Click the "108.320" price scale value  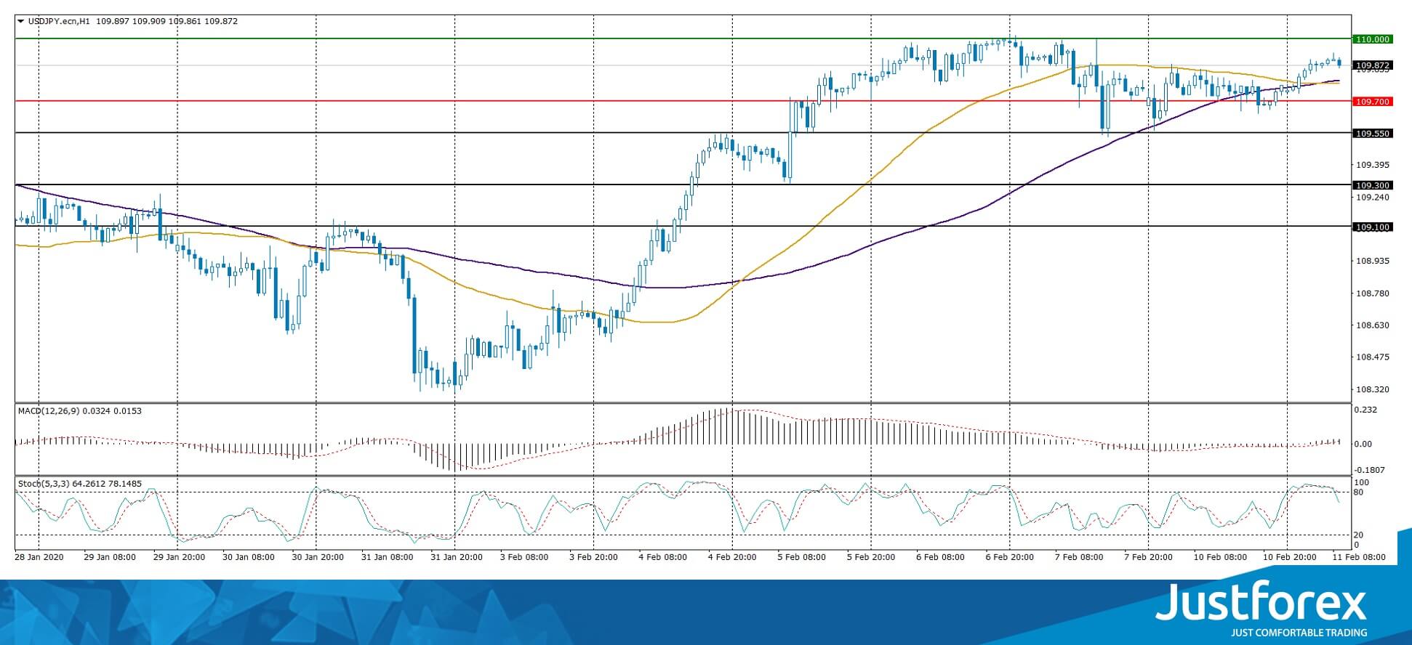[x=1372, y=389]
